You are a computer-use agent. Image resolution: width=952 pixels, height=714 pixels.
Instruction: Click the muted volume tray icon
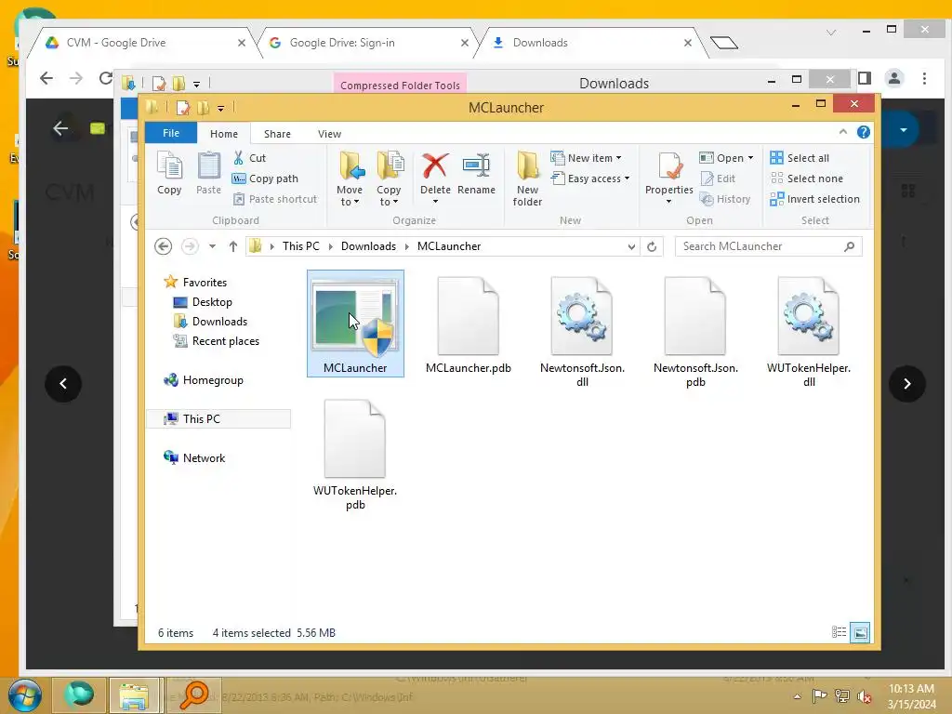(x=864, y=696)
